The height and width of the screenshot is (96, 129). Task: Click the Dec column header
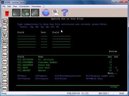[116, 57]
